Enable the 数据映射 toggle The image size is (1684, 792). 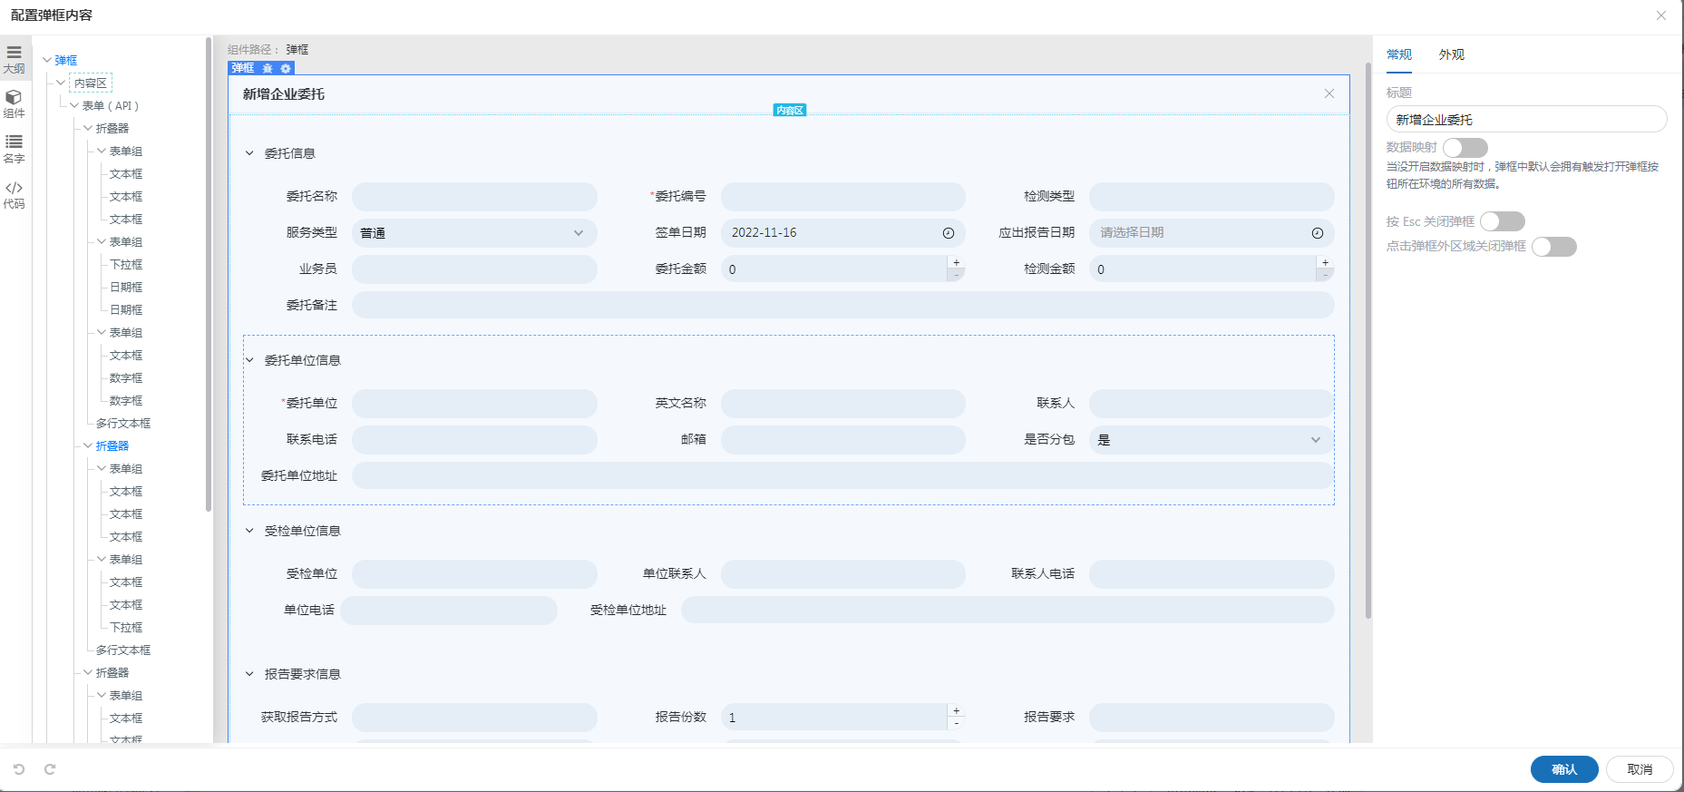click(1465, 147)
